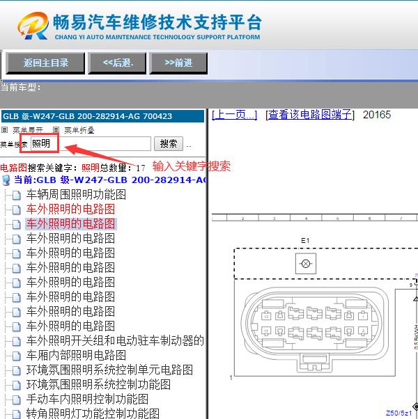The height and width of the screenshot is (419, 418).
Task: Click the E1 component label
Action: coord(305,241)
